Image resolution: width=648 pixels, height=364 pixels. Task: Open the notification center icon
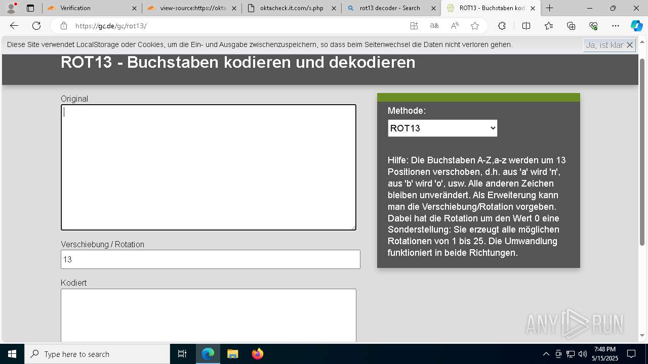coord(631,354)
